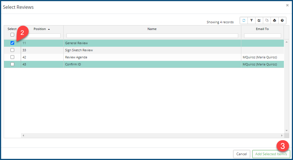Click the copy records toolbar icon
The height and width of the screenshot is (160, 293).
coord(267,21)
